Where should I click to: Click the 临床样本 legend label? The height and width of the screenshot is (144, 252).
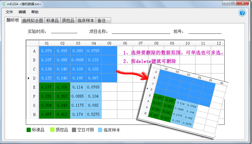tap(112, 130)
